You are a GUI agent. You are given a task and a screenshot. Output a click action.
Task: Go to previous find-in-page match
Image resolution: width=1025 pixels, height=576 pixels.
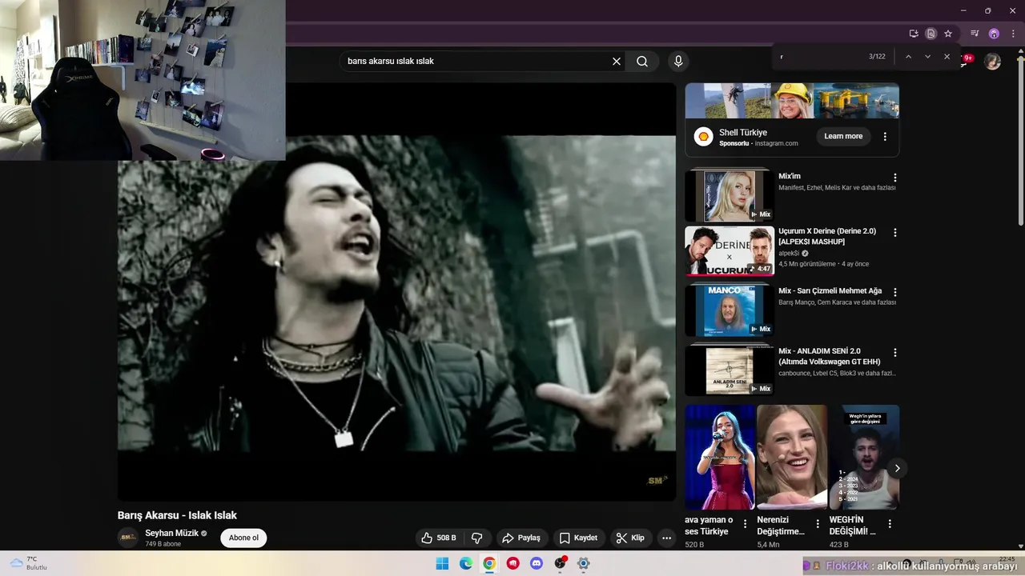pyautogui.click(x=908, y=57)
